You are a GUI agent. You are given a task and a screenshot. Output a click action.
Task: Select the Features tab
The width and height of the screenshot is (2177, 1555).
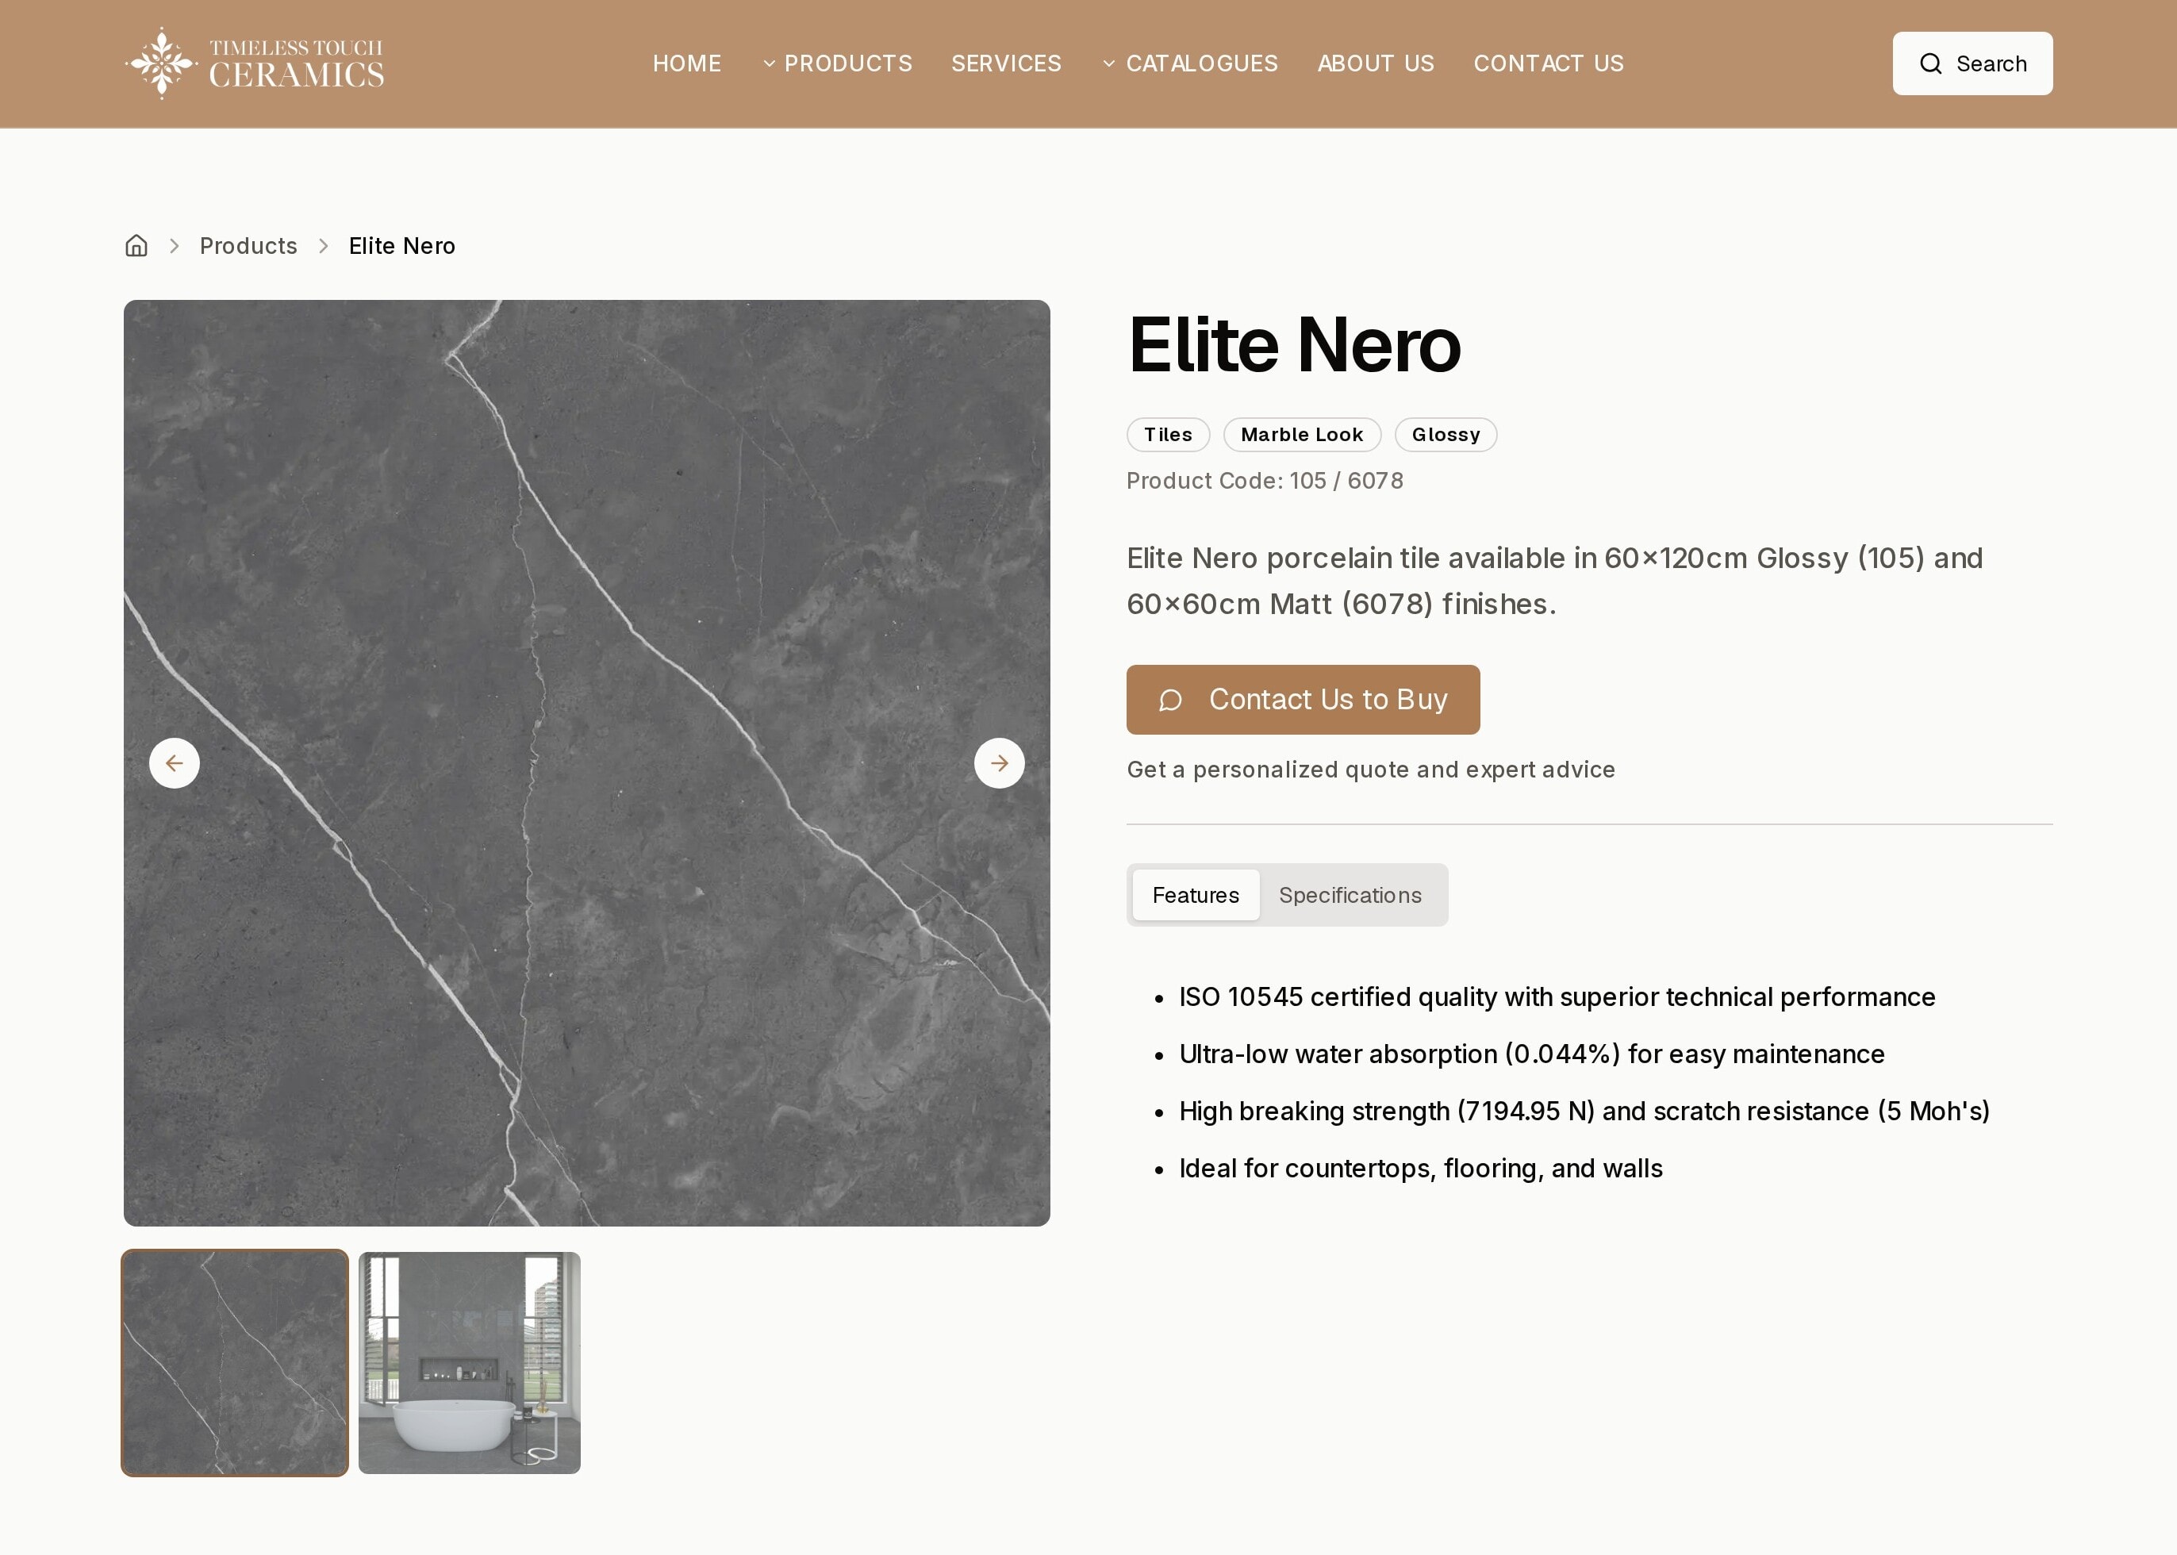click(x=1196, y=895)
